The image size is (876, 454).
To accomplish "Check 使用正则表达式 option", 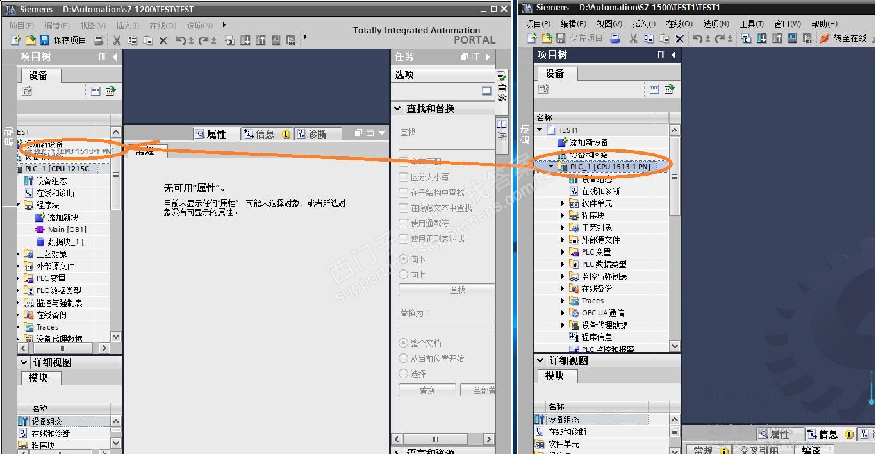I will pyautogui.click(x=404, y=239).
